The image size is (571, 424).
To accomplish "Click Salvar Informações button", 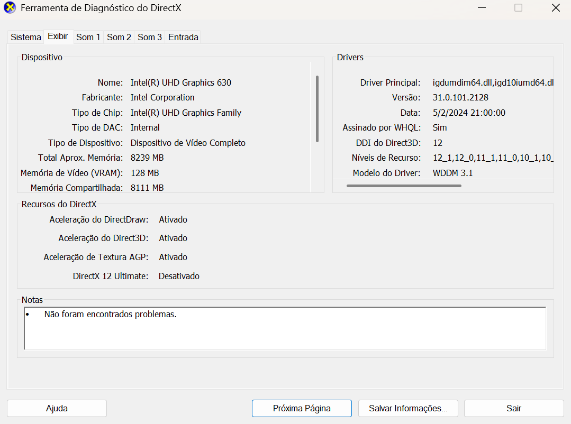I will (408, 408).
